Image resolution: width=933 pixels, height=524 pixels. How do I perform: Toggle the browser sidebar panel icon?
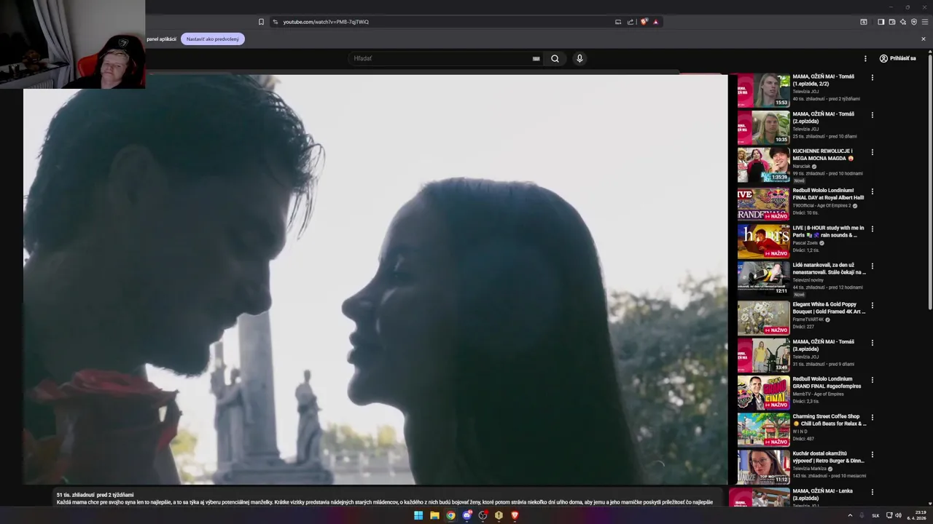pos(881,22)
